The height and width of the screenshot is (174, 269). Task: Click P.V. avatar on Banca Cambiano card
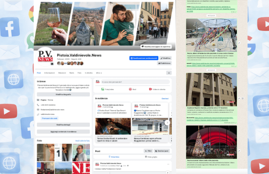[x=136, y=106]
